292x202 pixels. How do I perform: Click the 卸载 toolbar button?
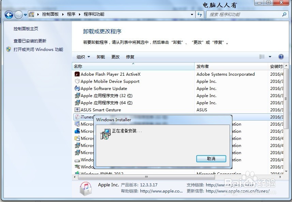(x=101, y=57)
